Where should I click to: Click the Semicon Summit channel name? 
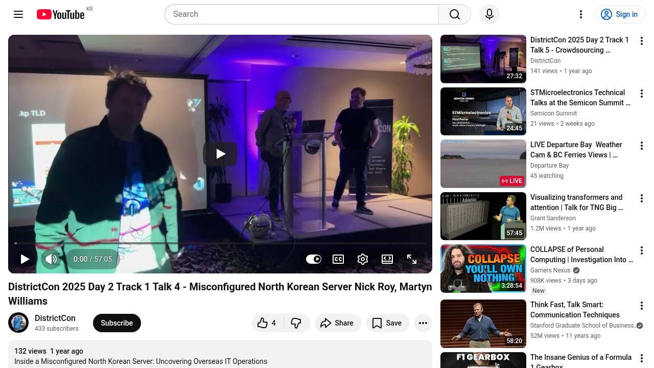[x=553, y=113]
